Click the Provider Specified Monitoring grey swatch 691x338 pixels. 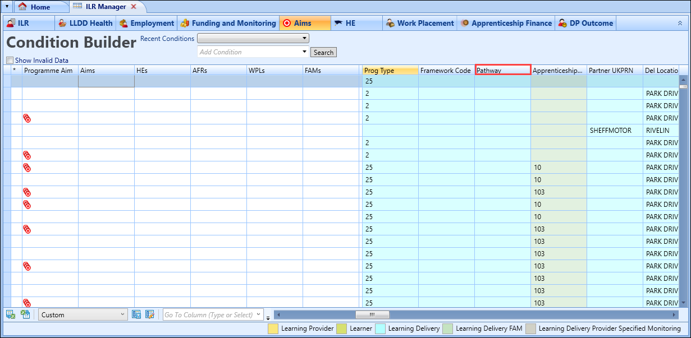click(x=530, y=328)
